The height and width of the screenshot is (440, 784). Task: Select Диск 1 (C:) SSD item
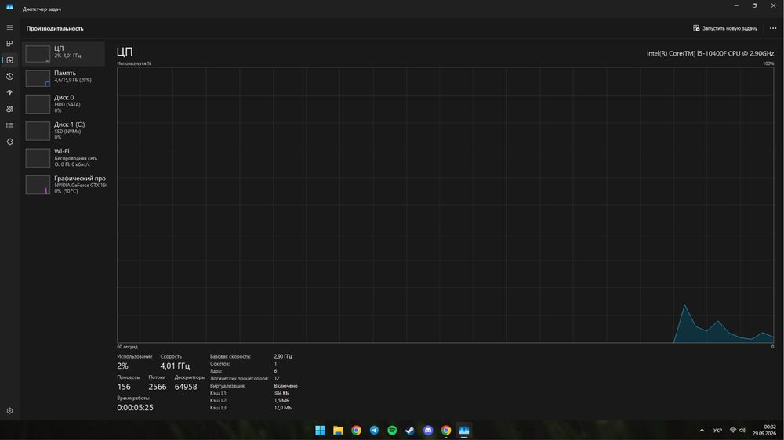[x=64, y=131]
